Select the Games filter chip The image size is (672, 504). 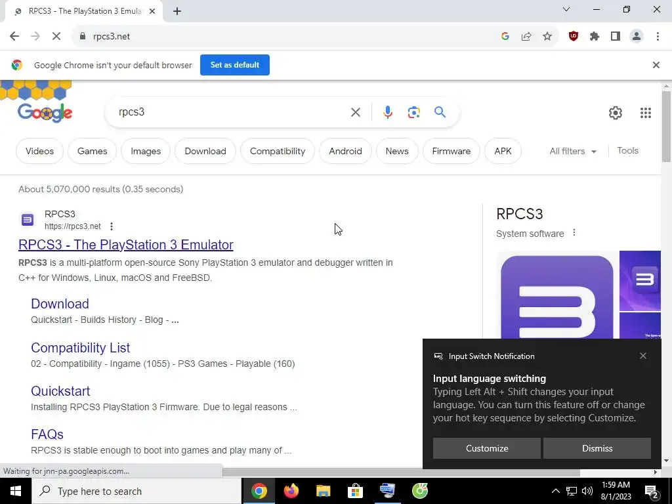tap(92, 151)
